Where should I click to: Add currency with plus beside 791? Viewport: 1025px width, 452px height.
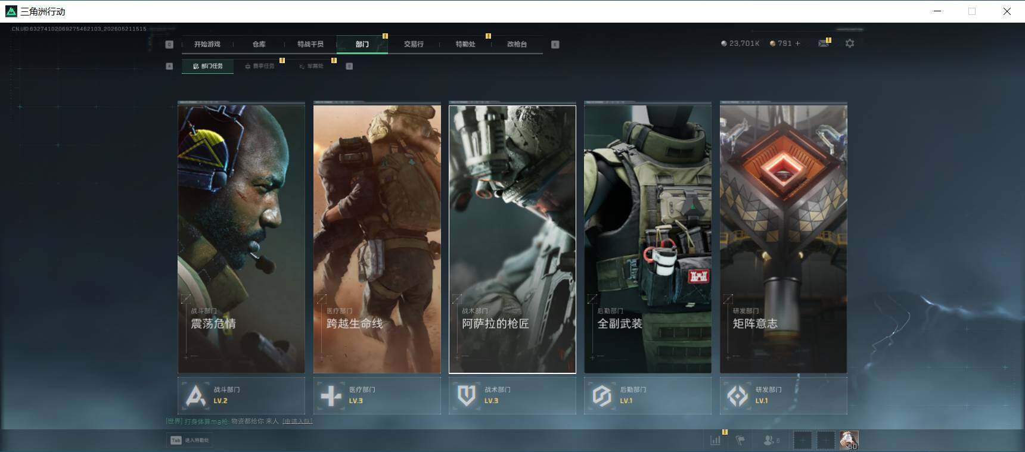(x=798, y=43)
